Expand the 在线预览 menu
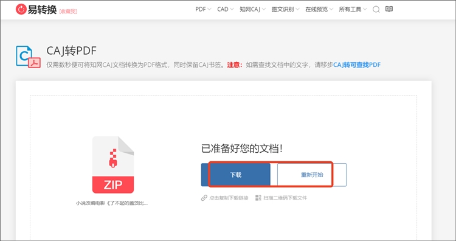This screenshot has height=241, width=456. click(319, 9)
